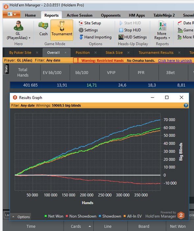The height and width of the screenshot is (231, 194).
Task: Maximize the Results Graph window
Action: click(x=167, y=98)
